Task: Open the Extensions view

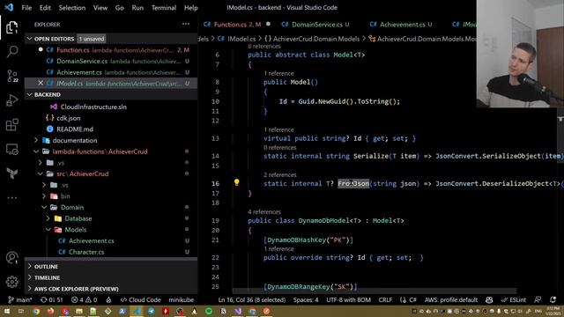Action: 11,125
